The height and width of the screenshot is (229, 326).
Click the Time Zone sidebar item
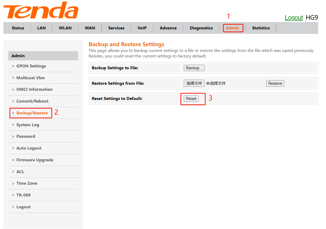[x=27, y=183]
